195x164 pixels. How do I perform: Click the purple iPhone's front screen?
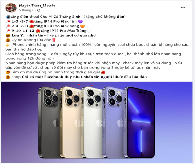pos(140,122)
